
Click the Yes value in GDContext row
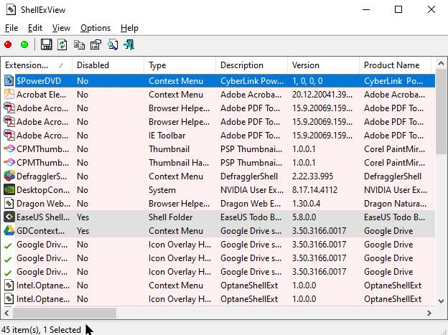point(83,231)
